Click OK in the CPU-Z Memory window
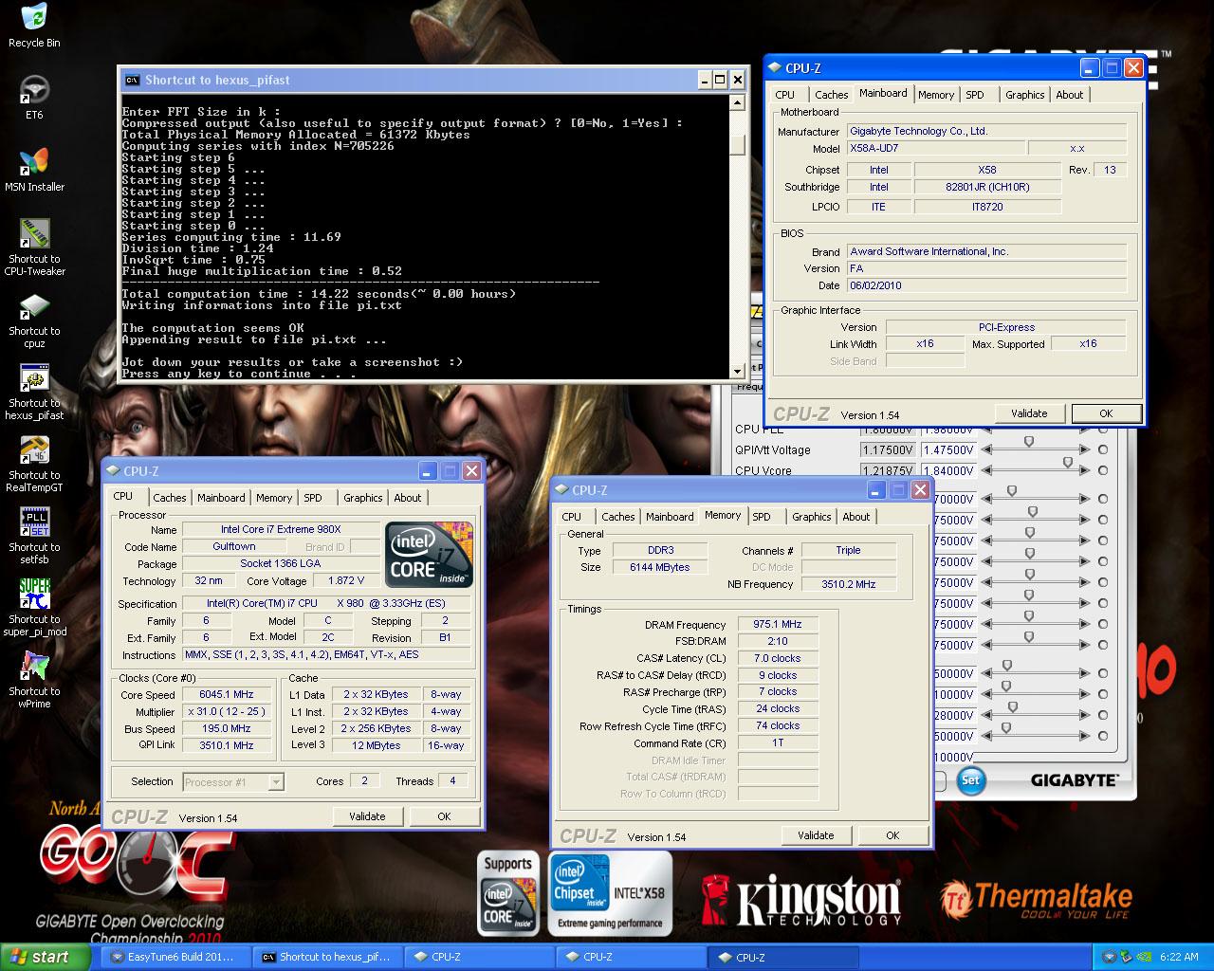Viewport: 1214px width, 971px height. pos(892,835)
